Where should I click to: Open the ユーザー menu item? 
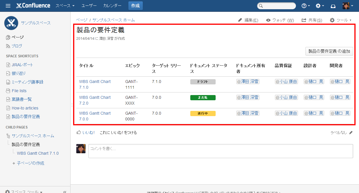click(x=89, y=6)
